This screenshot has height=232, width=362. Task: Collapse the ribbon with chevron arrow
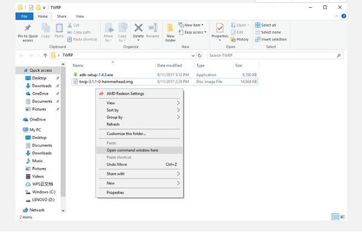(337, 16)
